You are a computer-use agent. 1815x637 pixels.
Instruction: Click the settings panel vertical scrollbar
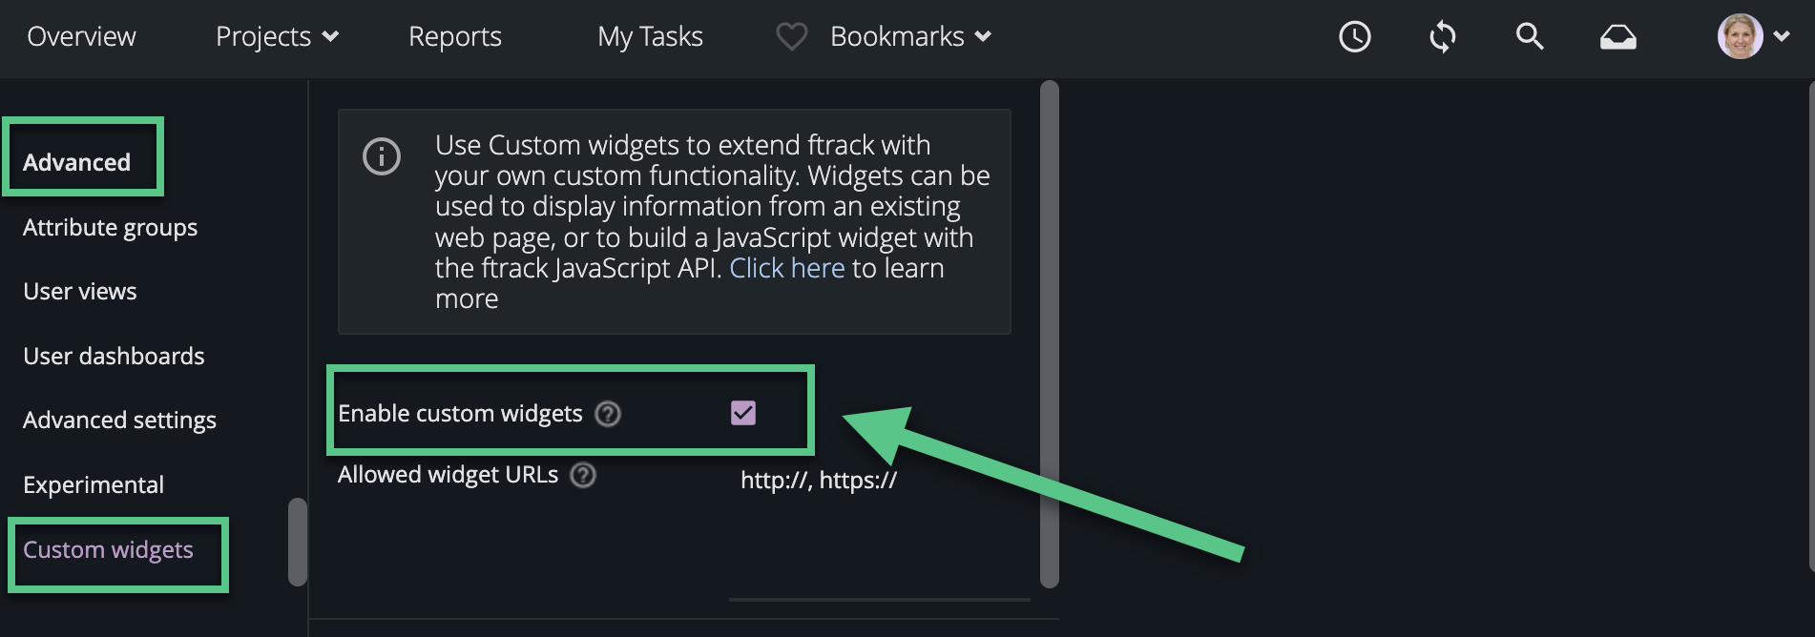1050,334
